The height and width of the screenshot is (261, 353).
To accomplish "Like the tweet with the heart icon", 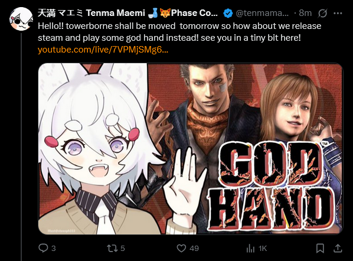I will (x=181, y=249).
